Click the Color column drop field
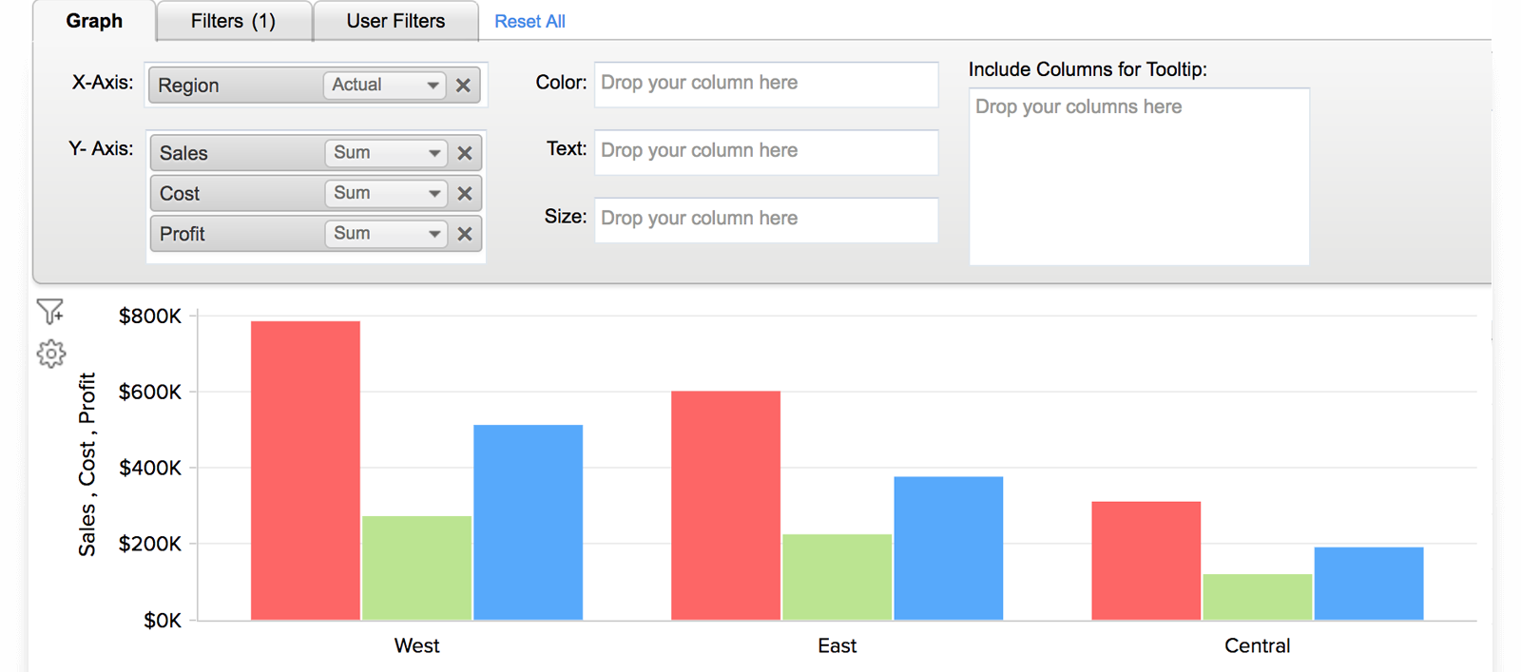The width and height of the screenshot is (1521, 672). pos(765,84)
